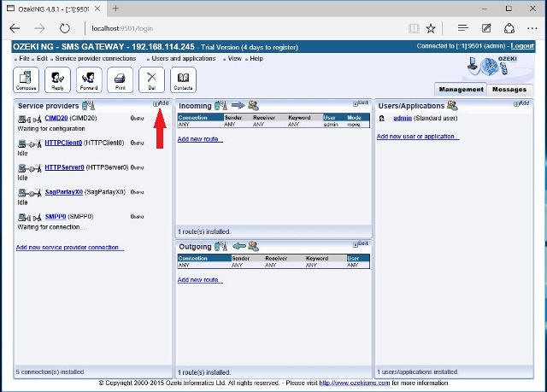Visit the www.ozekisms.com link

(355, 383)
